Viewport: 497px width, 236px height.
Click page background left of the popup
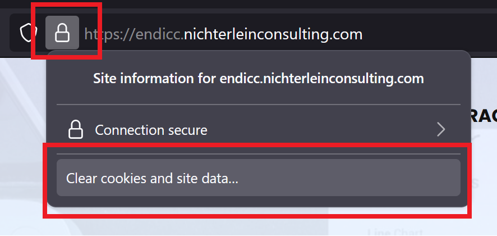coord(22,140)
